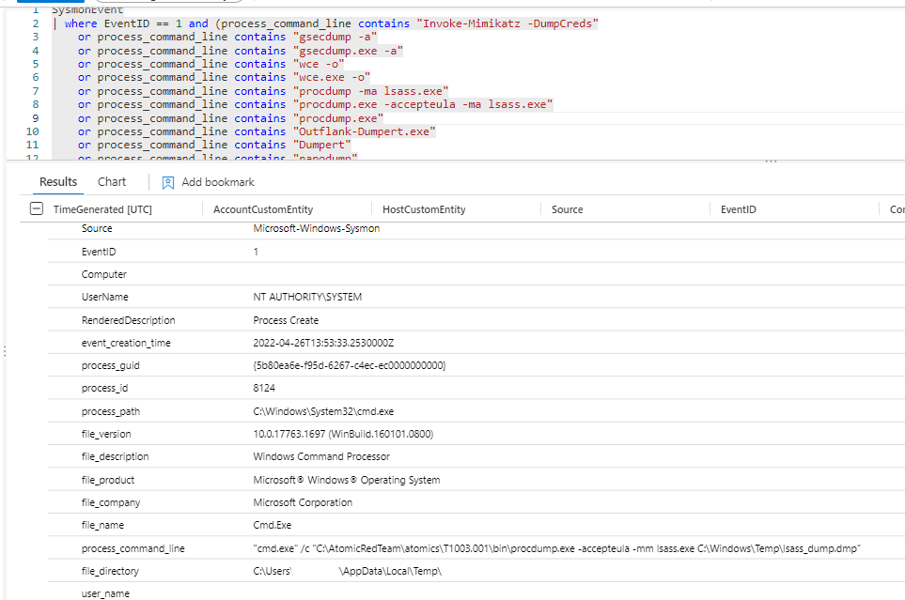Switch to the Results tab
905x600 pixels.
click(x=58, y=182)
